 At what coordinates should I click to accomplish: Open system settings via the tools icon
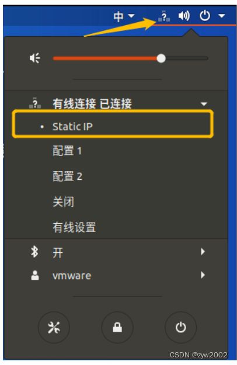[54, 327]
